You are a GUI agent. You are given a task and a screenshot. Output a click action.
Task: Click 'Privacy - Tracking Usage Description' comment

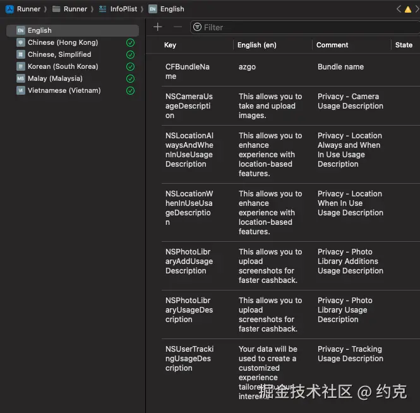click(351, 354)
